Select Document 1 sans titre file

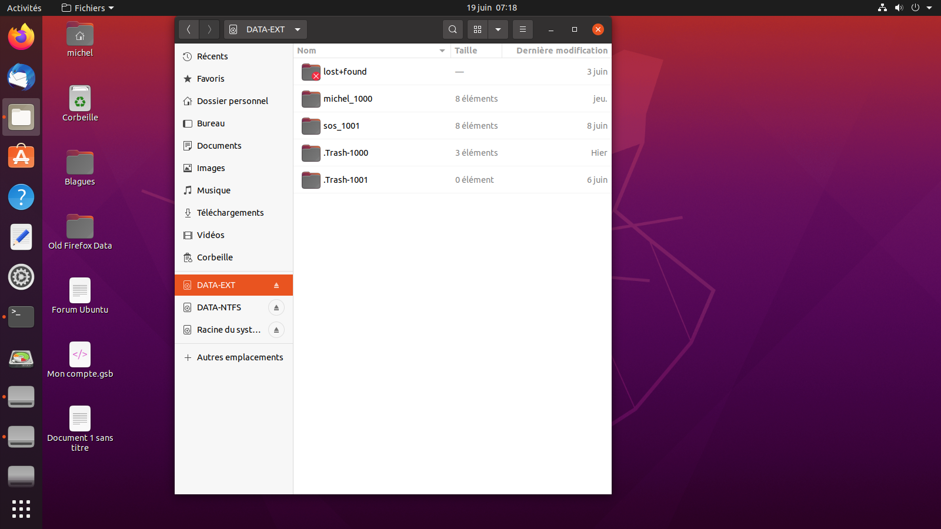click(80, 429)
